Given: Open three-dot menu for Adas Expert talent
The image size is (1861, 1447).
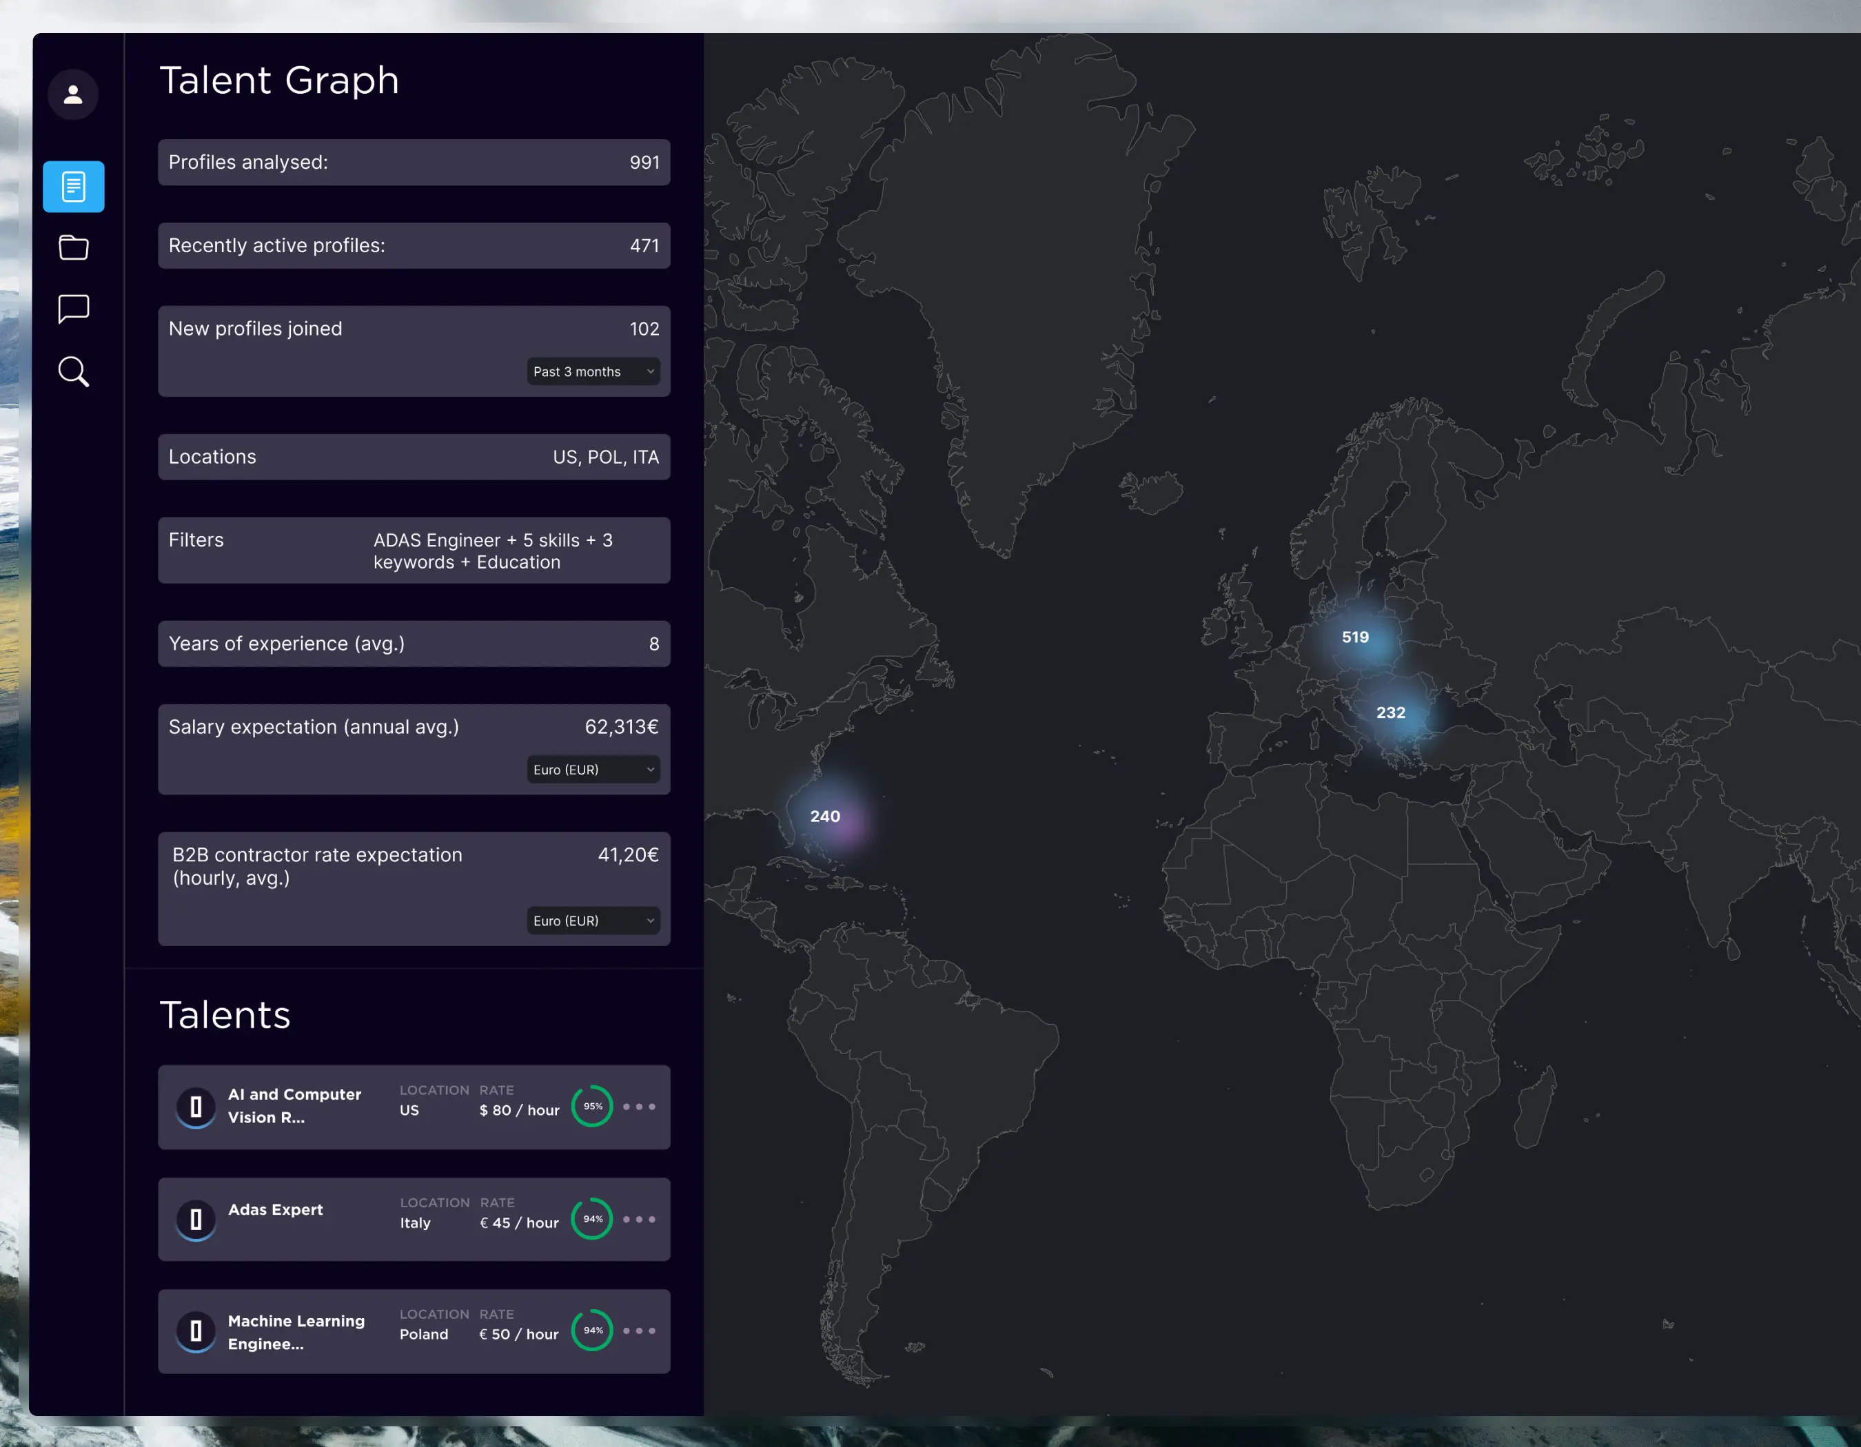Looking at the screenshot, I should [639, 1219].
